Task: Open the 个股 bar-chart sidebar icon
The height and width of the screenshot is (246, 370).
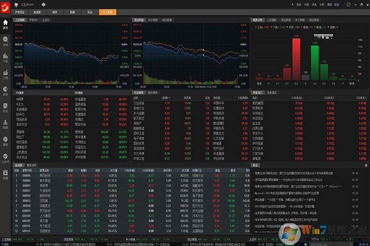Action: pos(5,58)
